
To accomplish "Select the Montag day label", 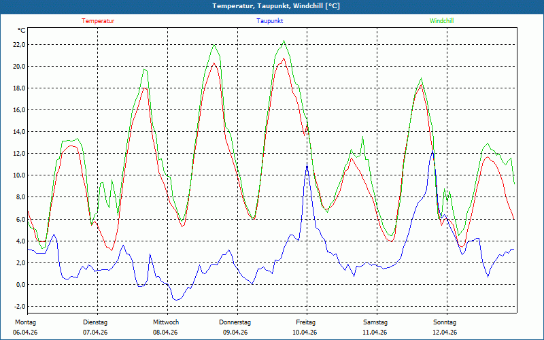I will (x=24, y=322).
